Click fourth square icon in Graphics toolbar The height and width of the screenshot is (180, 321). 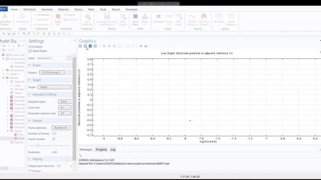[x=95, y=46]
